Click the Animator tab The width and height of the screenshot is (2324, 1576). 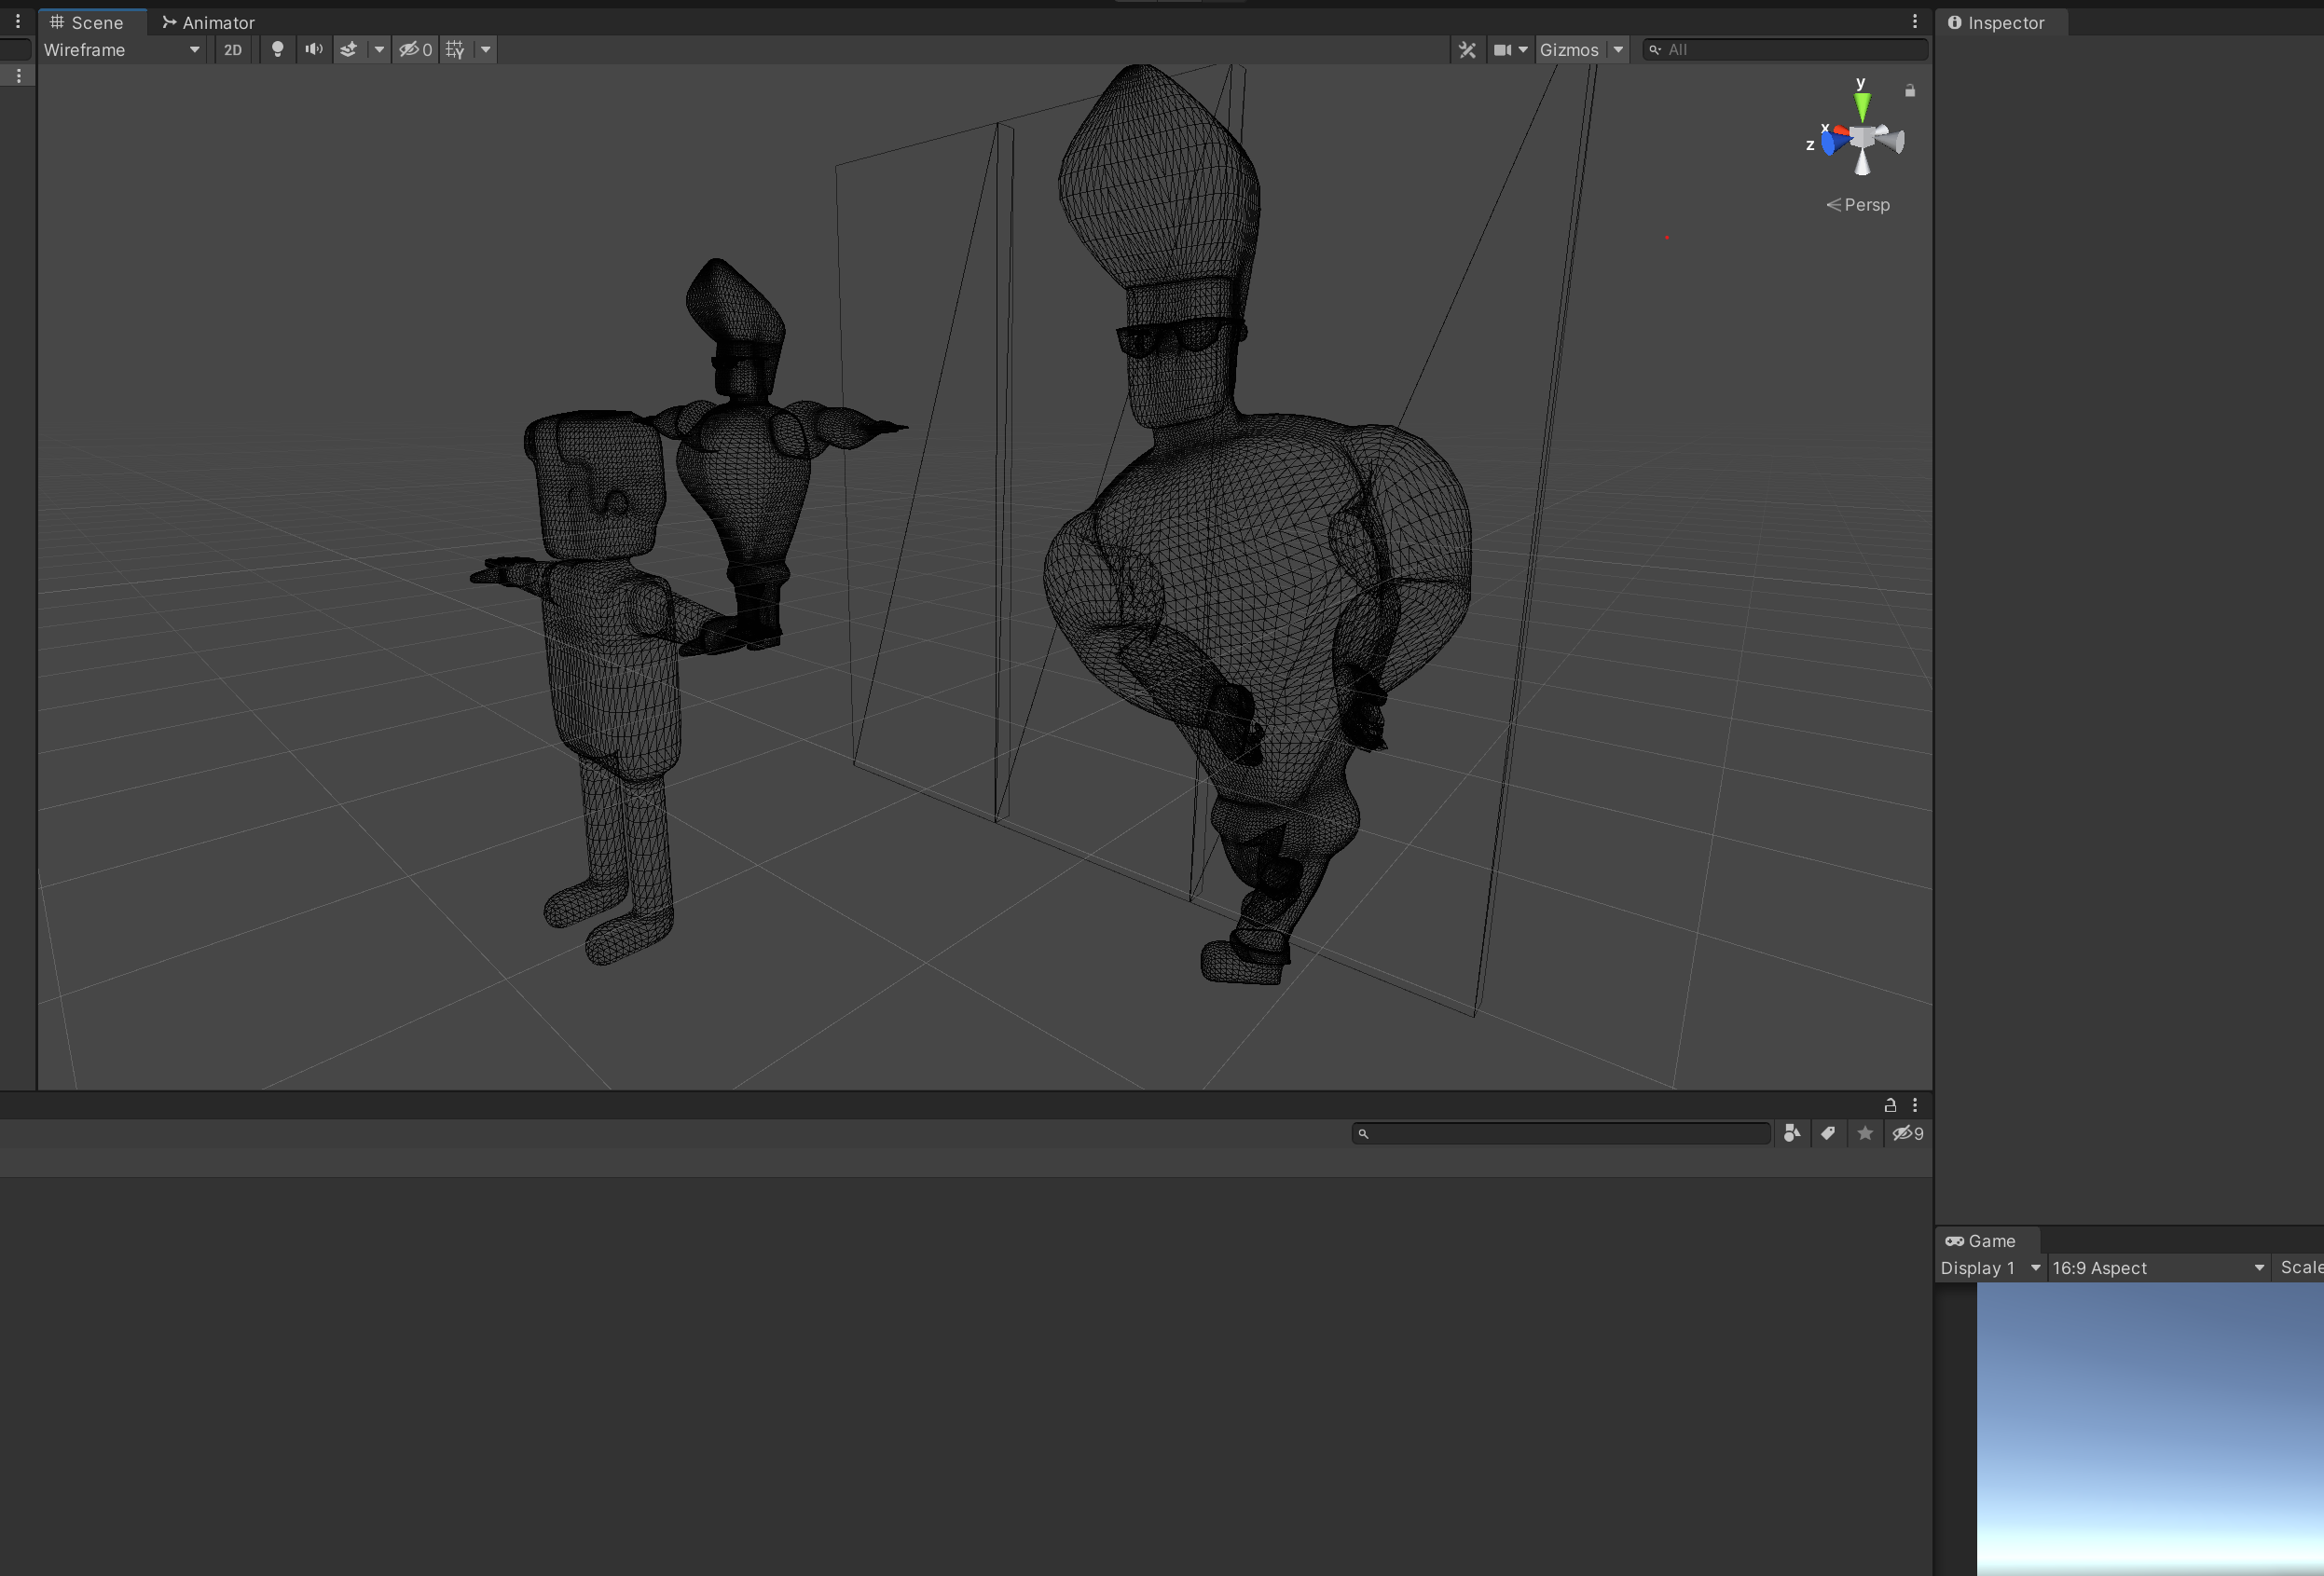pos(216,23)
